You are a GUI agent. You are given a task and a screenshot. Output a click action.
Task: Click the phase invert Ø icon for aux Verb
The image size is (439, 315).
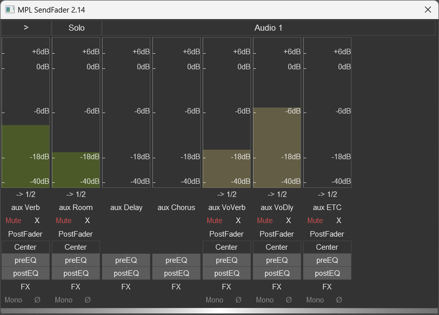coord(37,300)
